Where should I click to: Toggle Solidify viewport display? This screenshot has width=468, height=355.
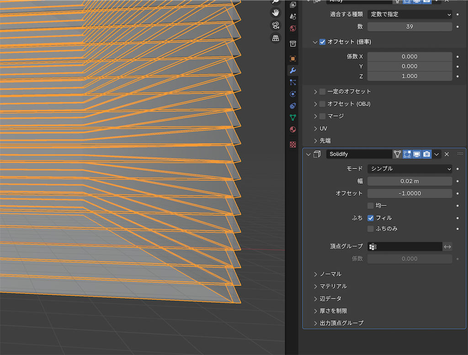417,154
